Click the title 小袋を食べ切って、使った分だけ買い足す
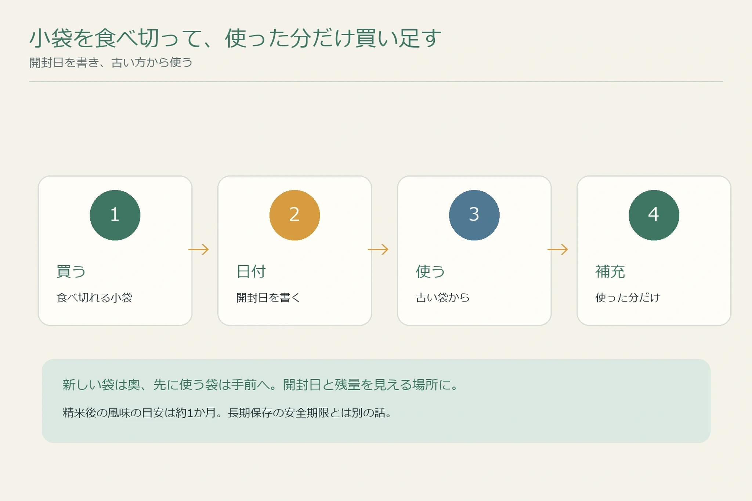 point(235,38)
